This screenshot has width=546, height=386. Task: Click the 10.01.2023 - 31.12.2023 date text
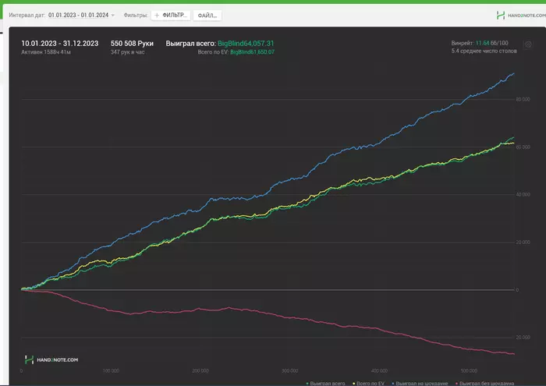tap(59, 44)
